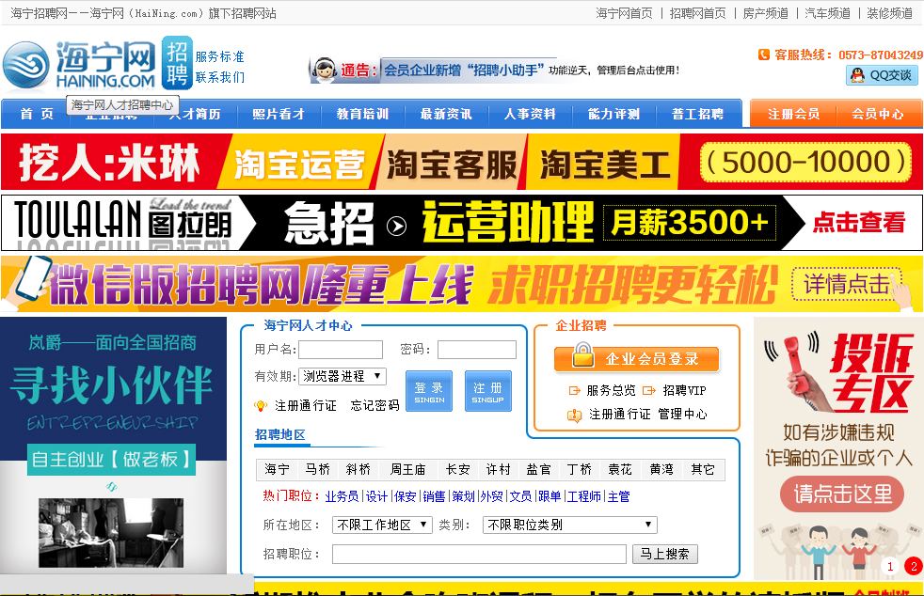Click the blue 招聘 badge beside the logo
The width and height of the screenshot is (924, 596).
click(177, 63)
